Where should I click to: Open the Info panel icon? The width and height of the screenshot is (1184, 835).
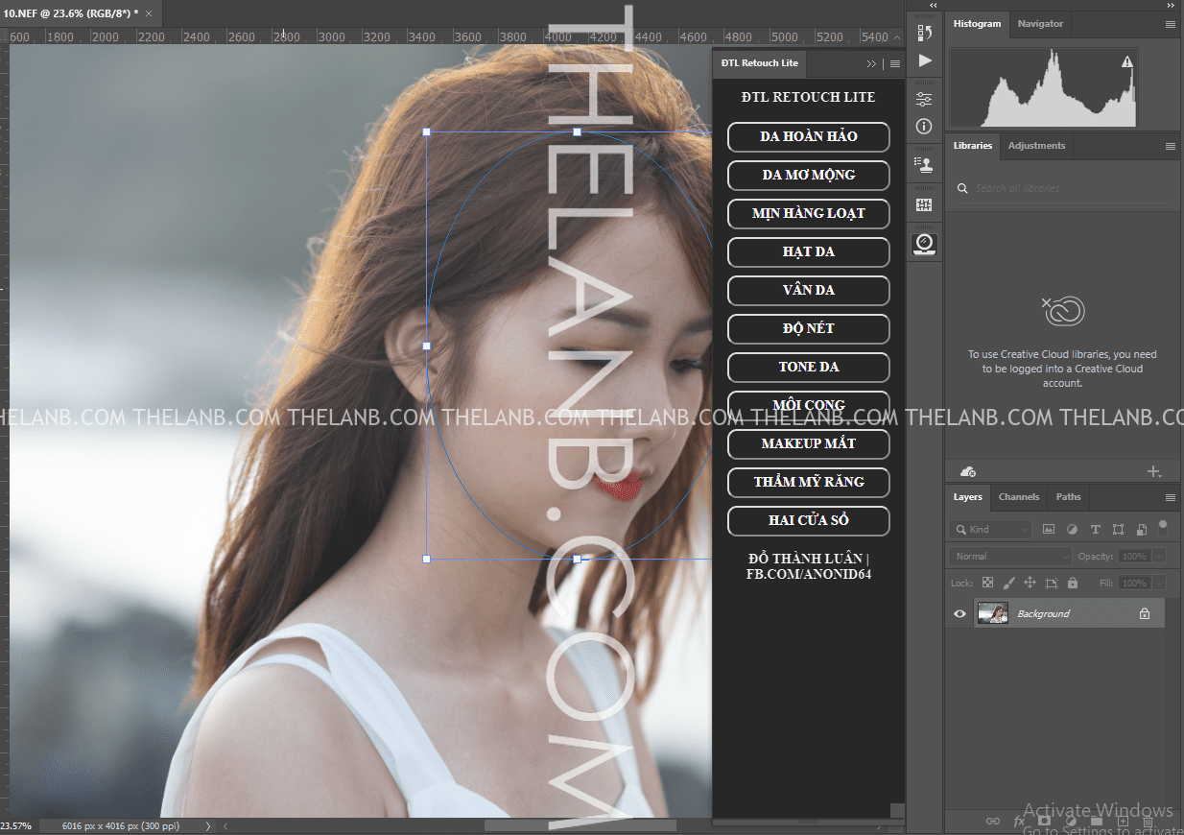tap(924, 127)
